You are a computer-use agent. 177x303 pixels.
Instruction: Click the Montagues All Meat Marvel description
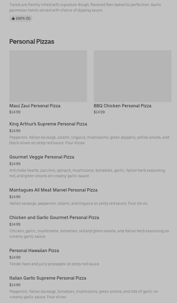coord(79,203)
